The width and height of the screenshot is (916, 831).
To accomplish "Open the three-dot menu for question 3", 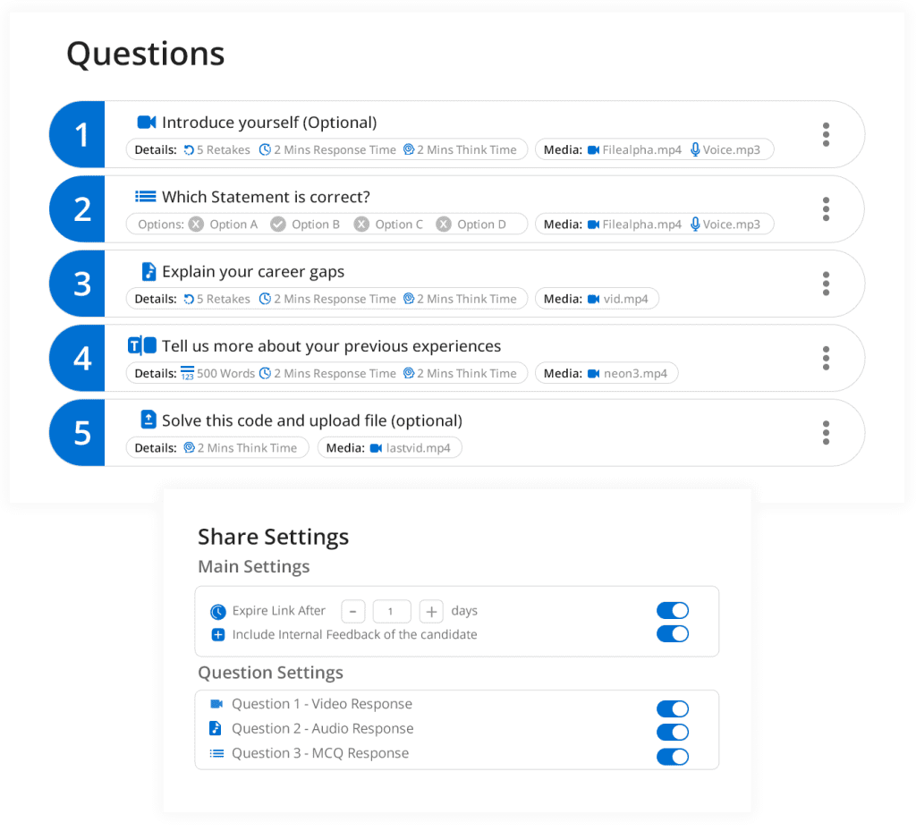I will tap(826, 284).
